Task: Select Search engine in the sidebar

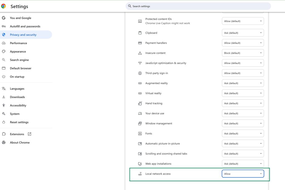Action: tap(19, 60)
